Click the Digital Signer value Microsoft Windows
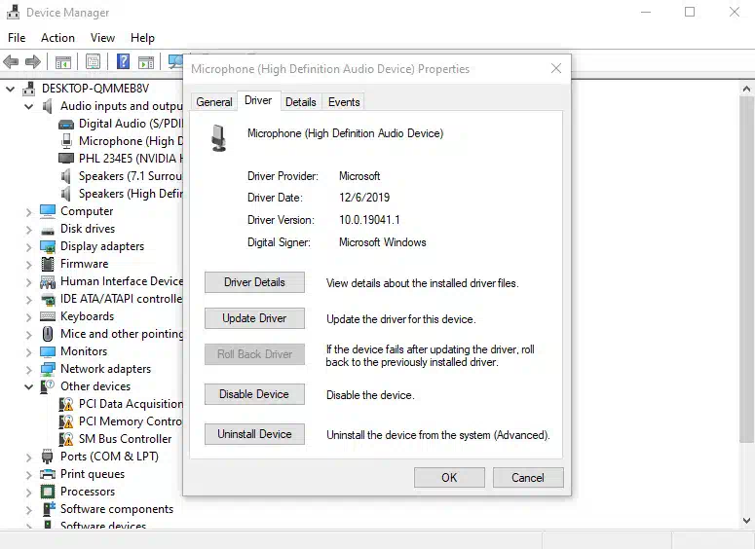The height and width of the screenshot is (549, 755). tap(383, 242)
